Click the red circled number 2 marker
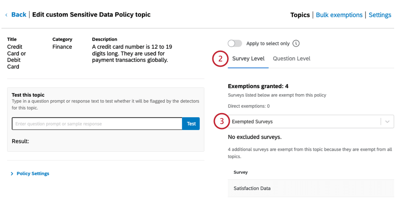The width and height of the screenshot is (402, 201). tap(220, 59)
